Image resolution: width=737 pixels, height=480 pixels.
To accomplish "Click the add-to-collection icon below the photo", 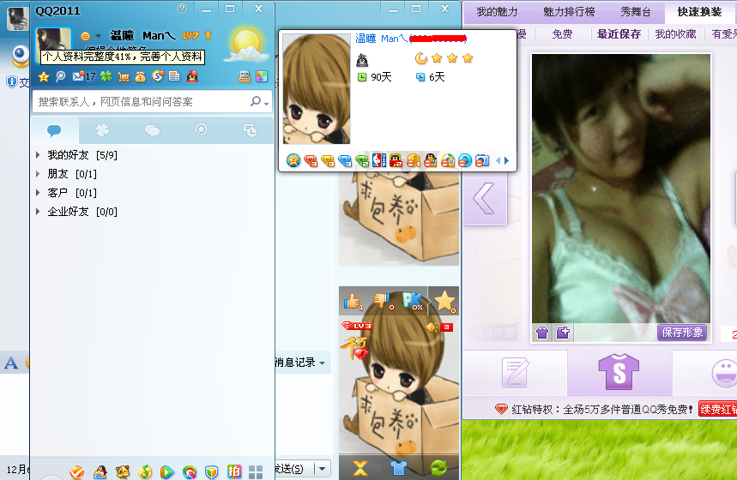I will pos(563,333).
